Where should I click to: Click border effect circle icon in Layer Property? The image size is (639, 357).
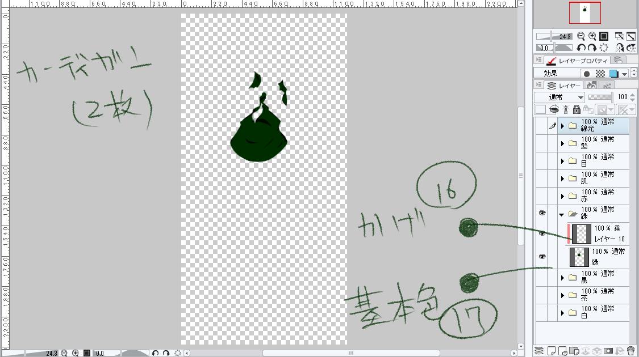(x=587, y=74)
